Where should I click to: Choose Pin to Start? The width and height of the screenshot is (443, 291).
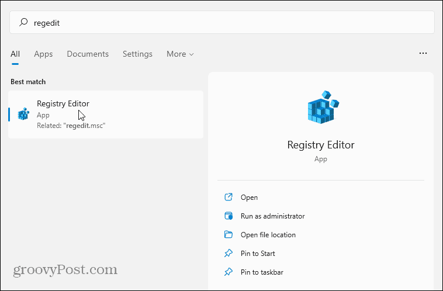tap(258, 254)
